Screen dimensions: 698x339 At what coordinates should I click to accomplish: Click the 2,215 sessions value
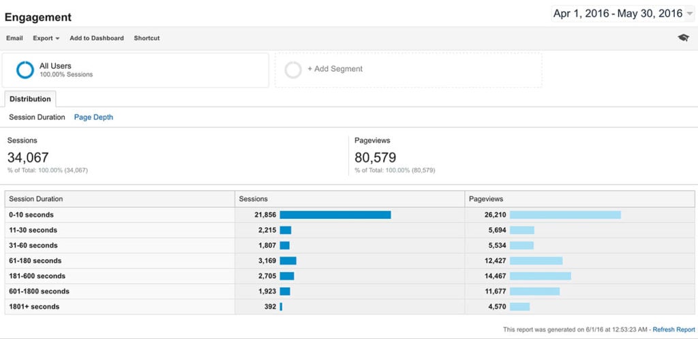pos(267,231)
